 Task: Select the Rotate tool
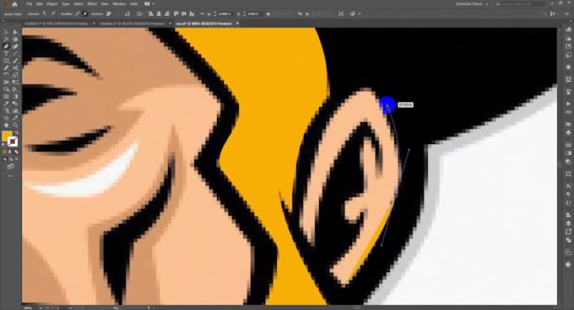tap(6, 75)
